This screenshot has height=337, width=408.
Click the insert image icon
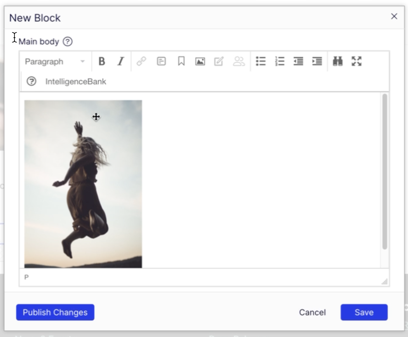pos(200,61)
